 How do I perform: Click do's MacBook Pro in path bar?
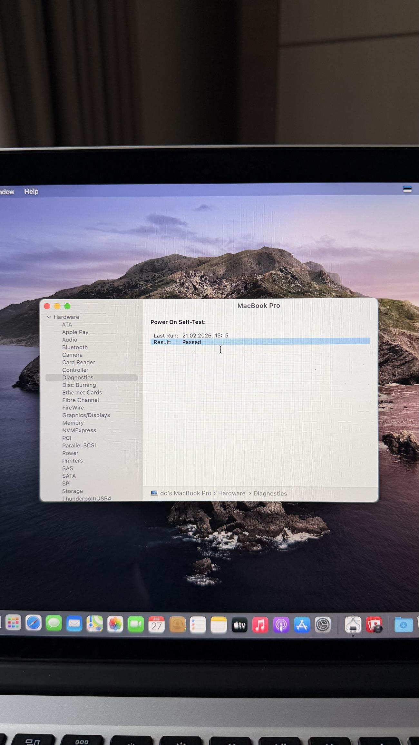tap(185, 493)
